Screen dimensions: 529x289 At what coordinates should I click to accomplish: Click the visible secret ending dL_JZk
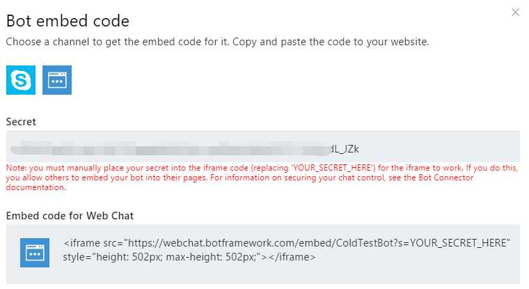coord(345,149)
